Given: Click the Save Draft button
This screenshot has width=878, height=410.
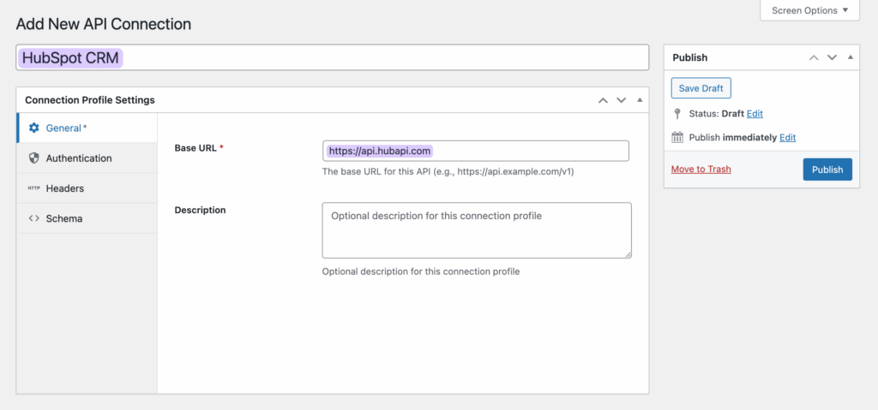Looking at the screenshot, I should pyautogui.click(x=701, y=88).
